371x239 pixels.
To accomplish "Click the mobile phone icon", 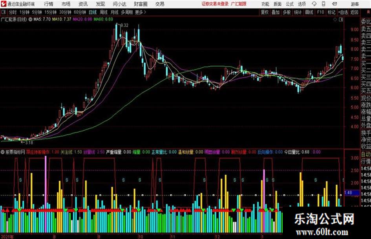I will pos(323,4).
